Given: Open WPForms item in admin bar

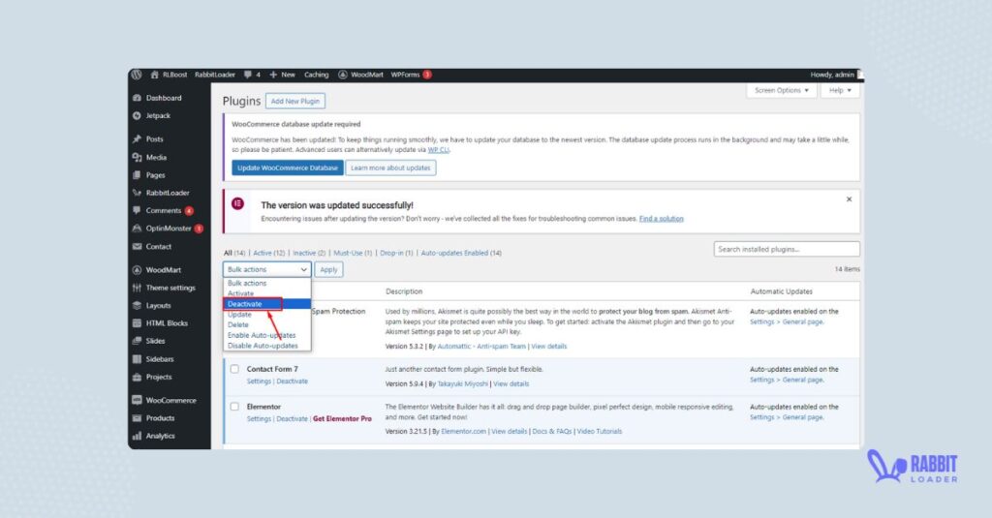Looking at the screenshot, I should (x=411, y=75).
